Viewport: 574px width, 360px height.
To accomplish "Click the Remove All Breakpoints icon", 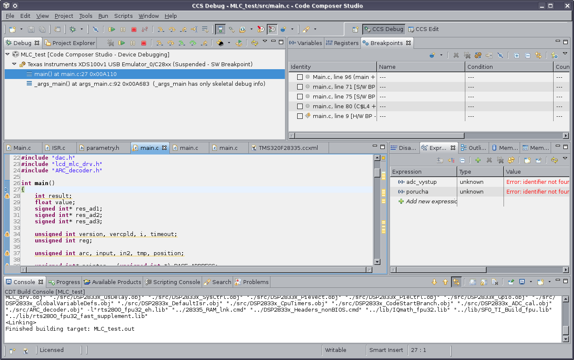I will point(467,56).
